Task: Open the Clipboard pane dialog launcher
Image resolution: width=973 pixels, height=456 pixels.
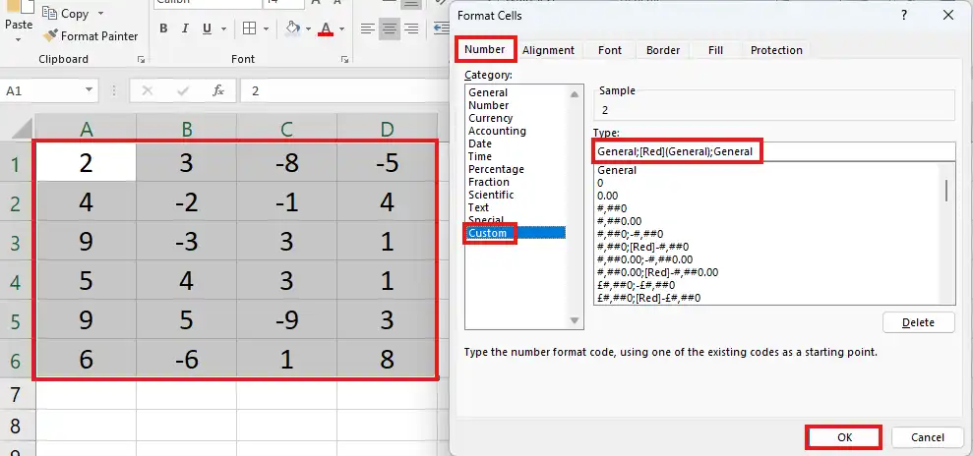Action: point(142,60)
